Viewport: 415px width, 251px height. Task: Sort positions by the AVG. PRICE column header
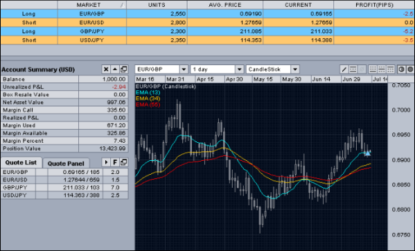(225, 5)
